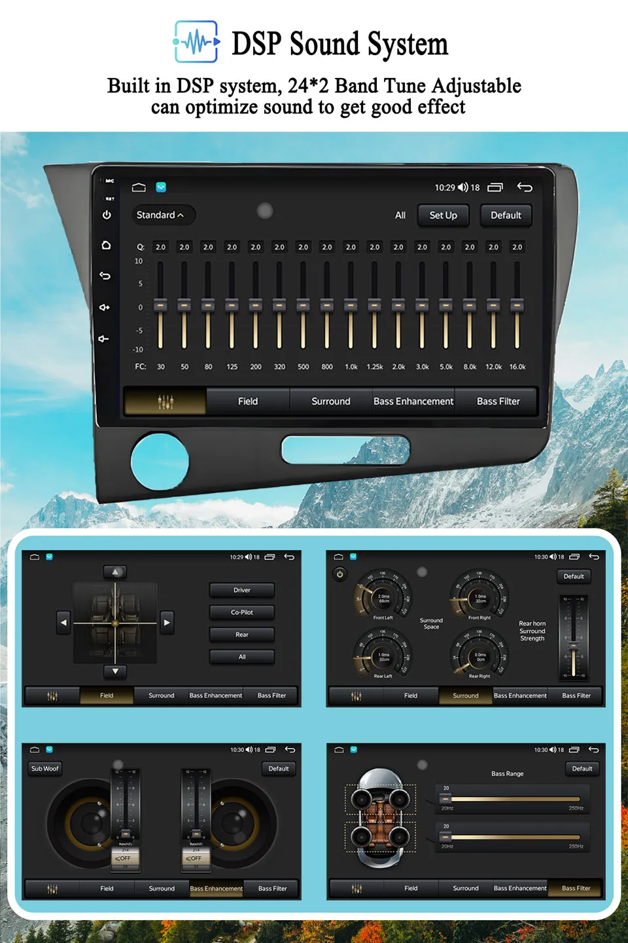Click the upper Bass Range slider on the Bass Filter screen
The height and width of the screenshot is (943, 628).
tap(512, 799)
